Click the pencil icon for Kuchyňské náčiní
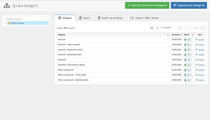The width and height of the screenshot is (210, 120). click(196, 55)
